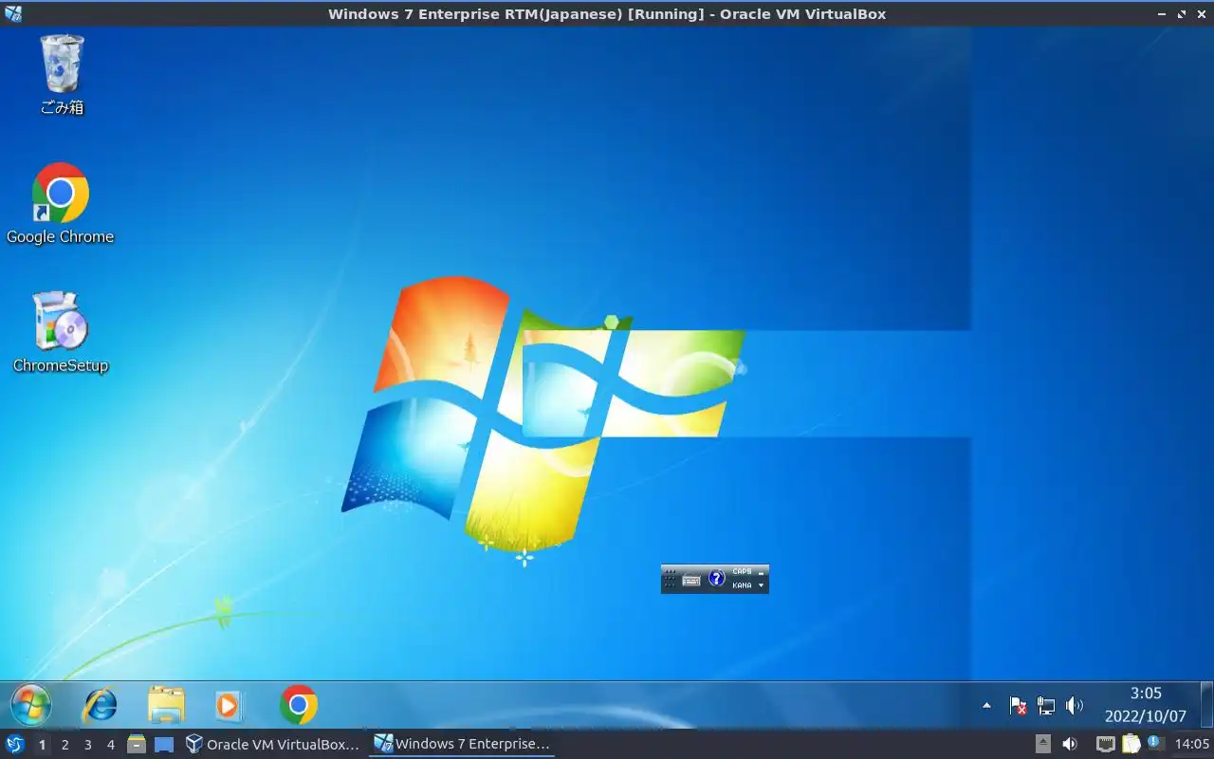
Task: Open Windows Explorer folder from taskbar
Action: click(x=166, y=705)
